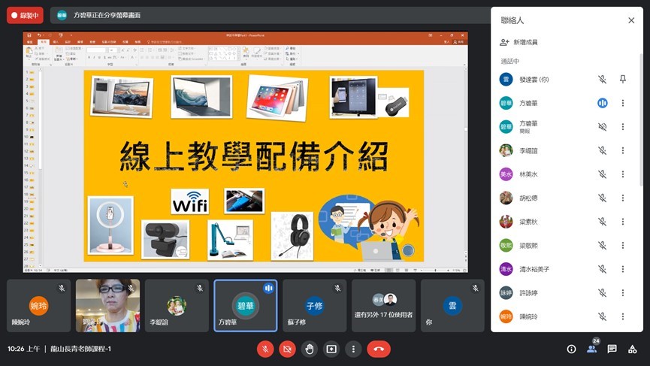Toggle the red camera off button

click(x=287, y=349)
